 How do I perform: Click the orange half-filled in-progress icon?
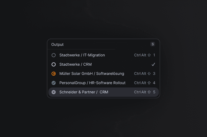point(54,74)
